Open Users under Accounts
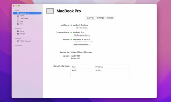The width and height of the screenshot is (171, 102). click(22, 31)
